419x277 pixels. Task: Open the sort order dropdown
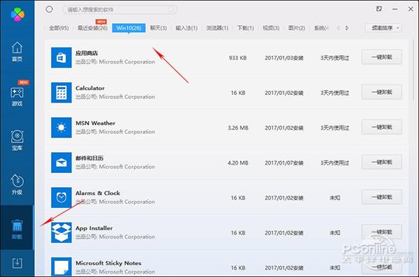(x=383, y=28)
